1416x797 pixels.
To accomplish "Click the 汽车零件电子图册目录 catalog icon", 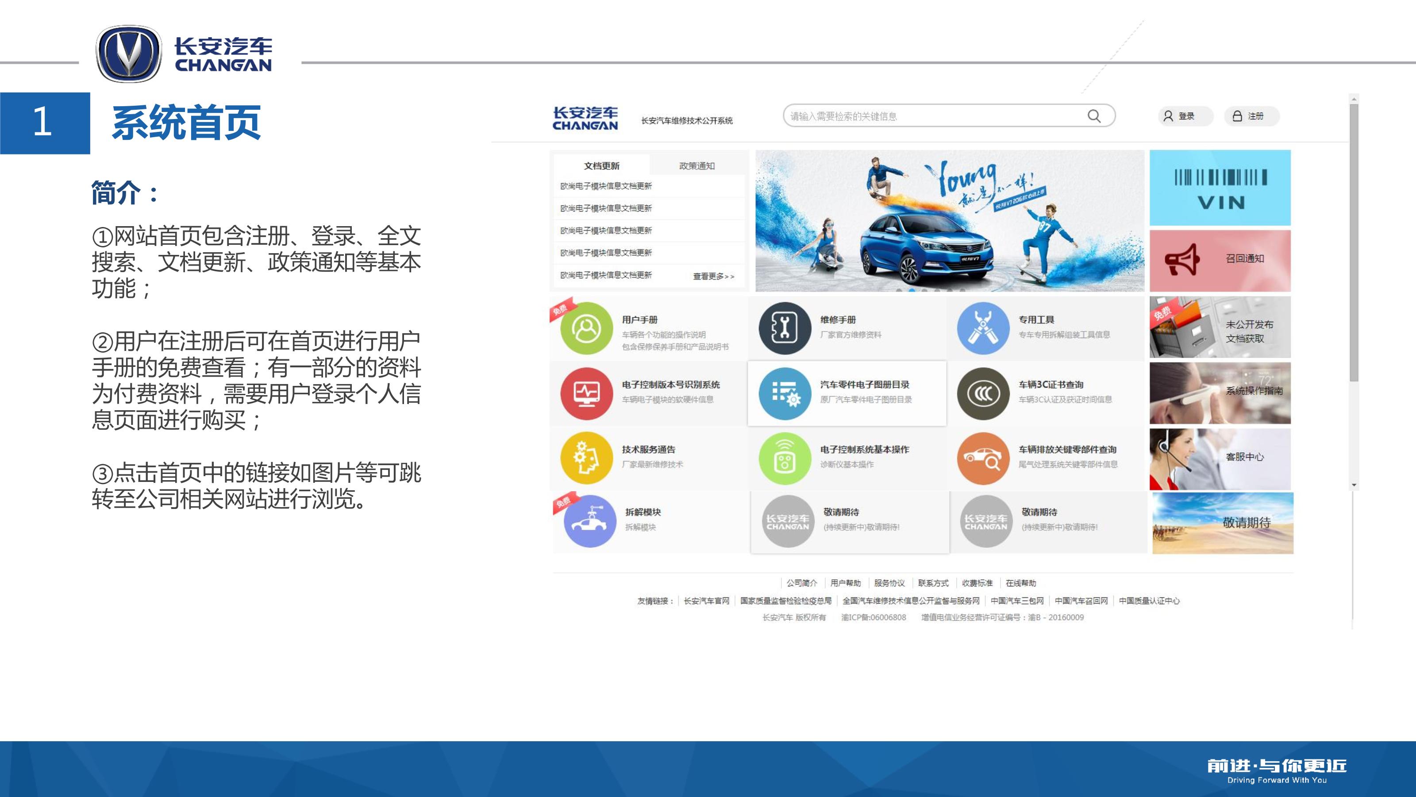I will (785, 393).
